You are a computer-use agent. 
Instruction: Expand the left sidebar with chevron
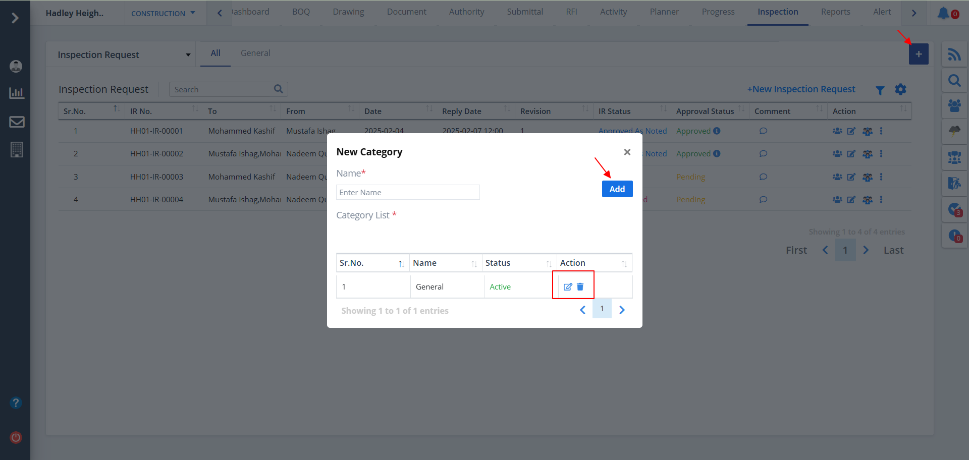click(15, 18)
